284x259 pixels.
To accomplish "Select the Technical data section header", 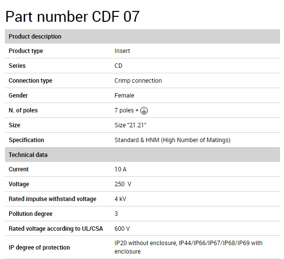I will tap(142, 155).
